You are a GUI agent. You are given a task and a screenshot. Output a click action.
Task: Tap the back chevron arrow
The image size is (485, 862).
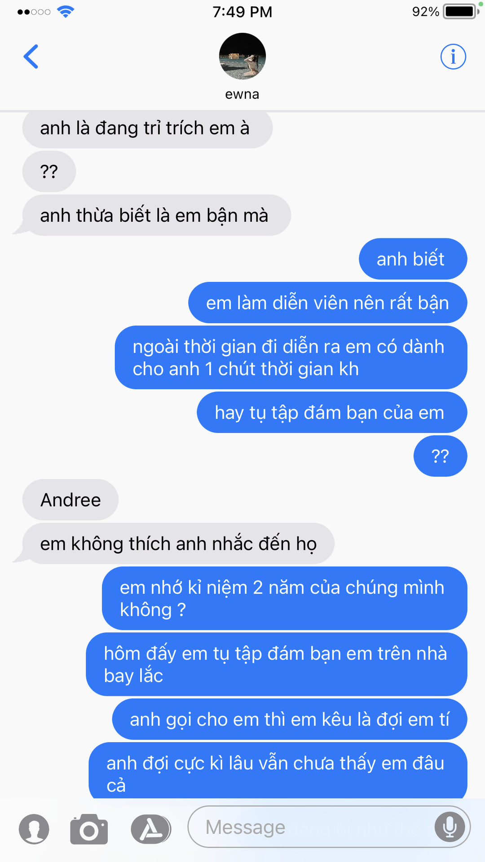31,57
